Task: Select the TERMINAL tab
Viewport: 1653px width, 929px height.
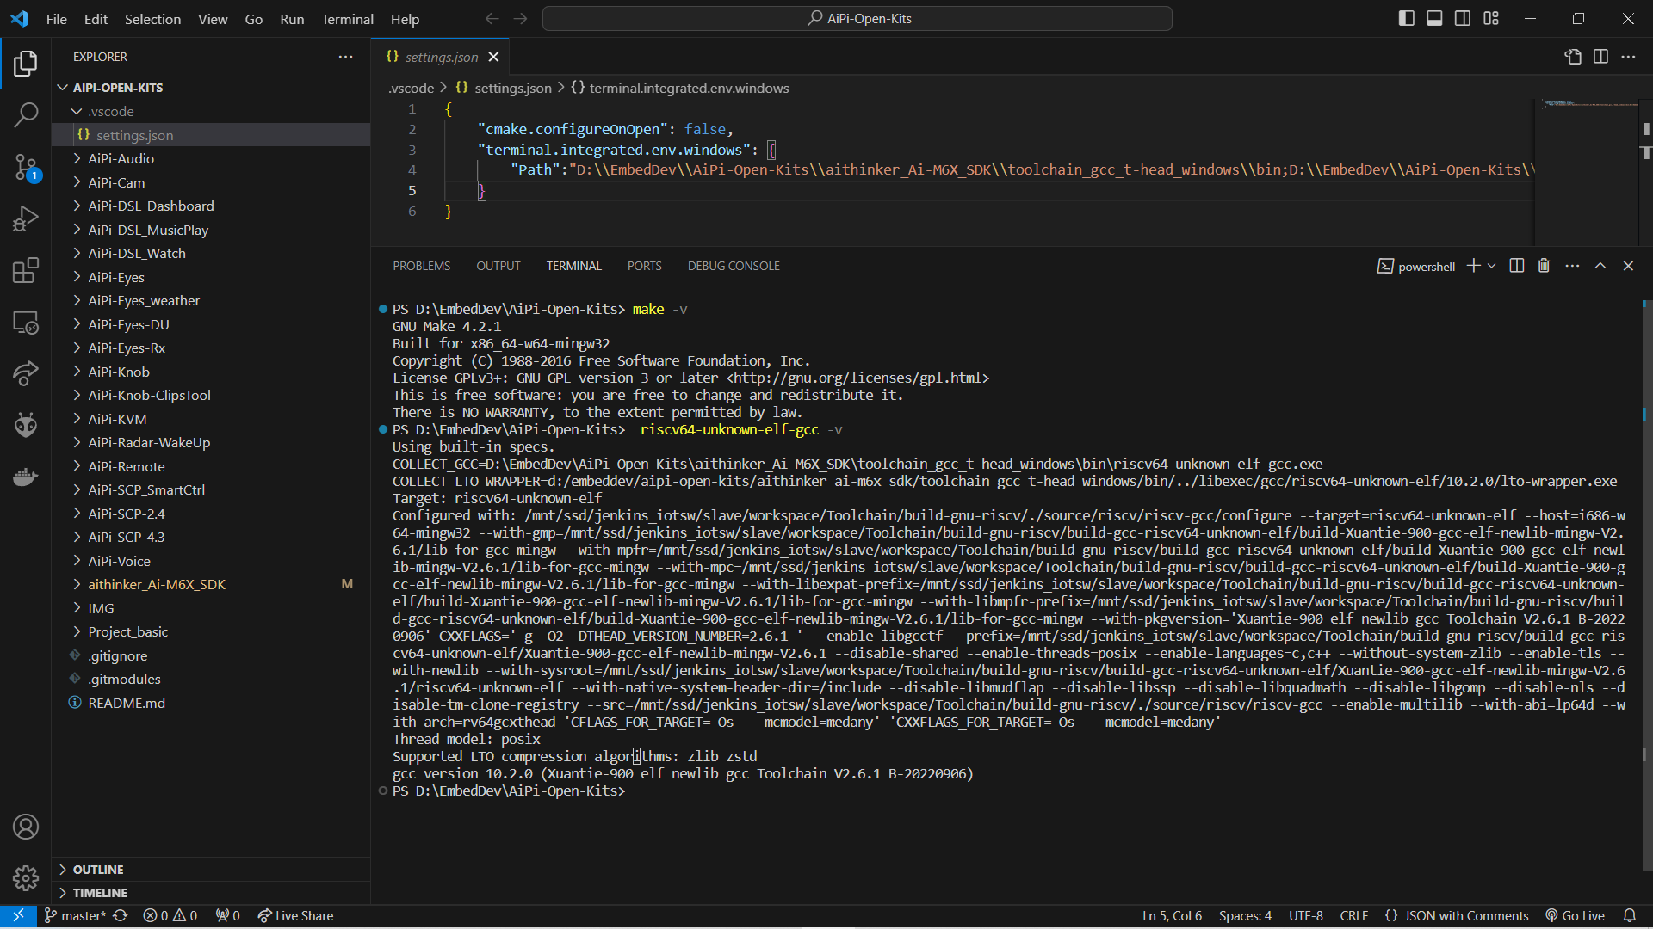Action: click(x=573, y=266)
